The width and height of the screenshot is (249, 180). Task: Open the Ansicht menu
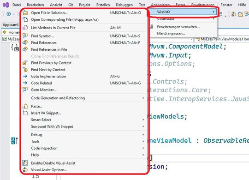[56, 5]
